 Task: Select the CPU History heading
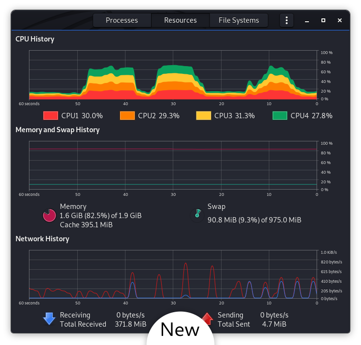pos(35,39)
